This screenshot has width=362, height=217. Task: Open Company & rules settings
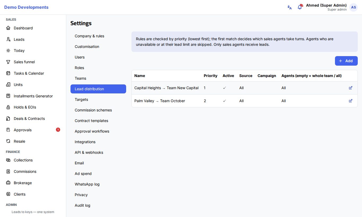point(98,36)
